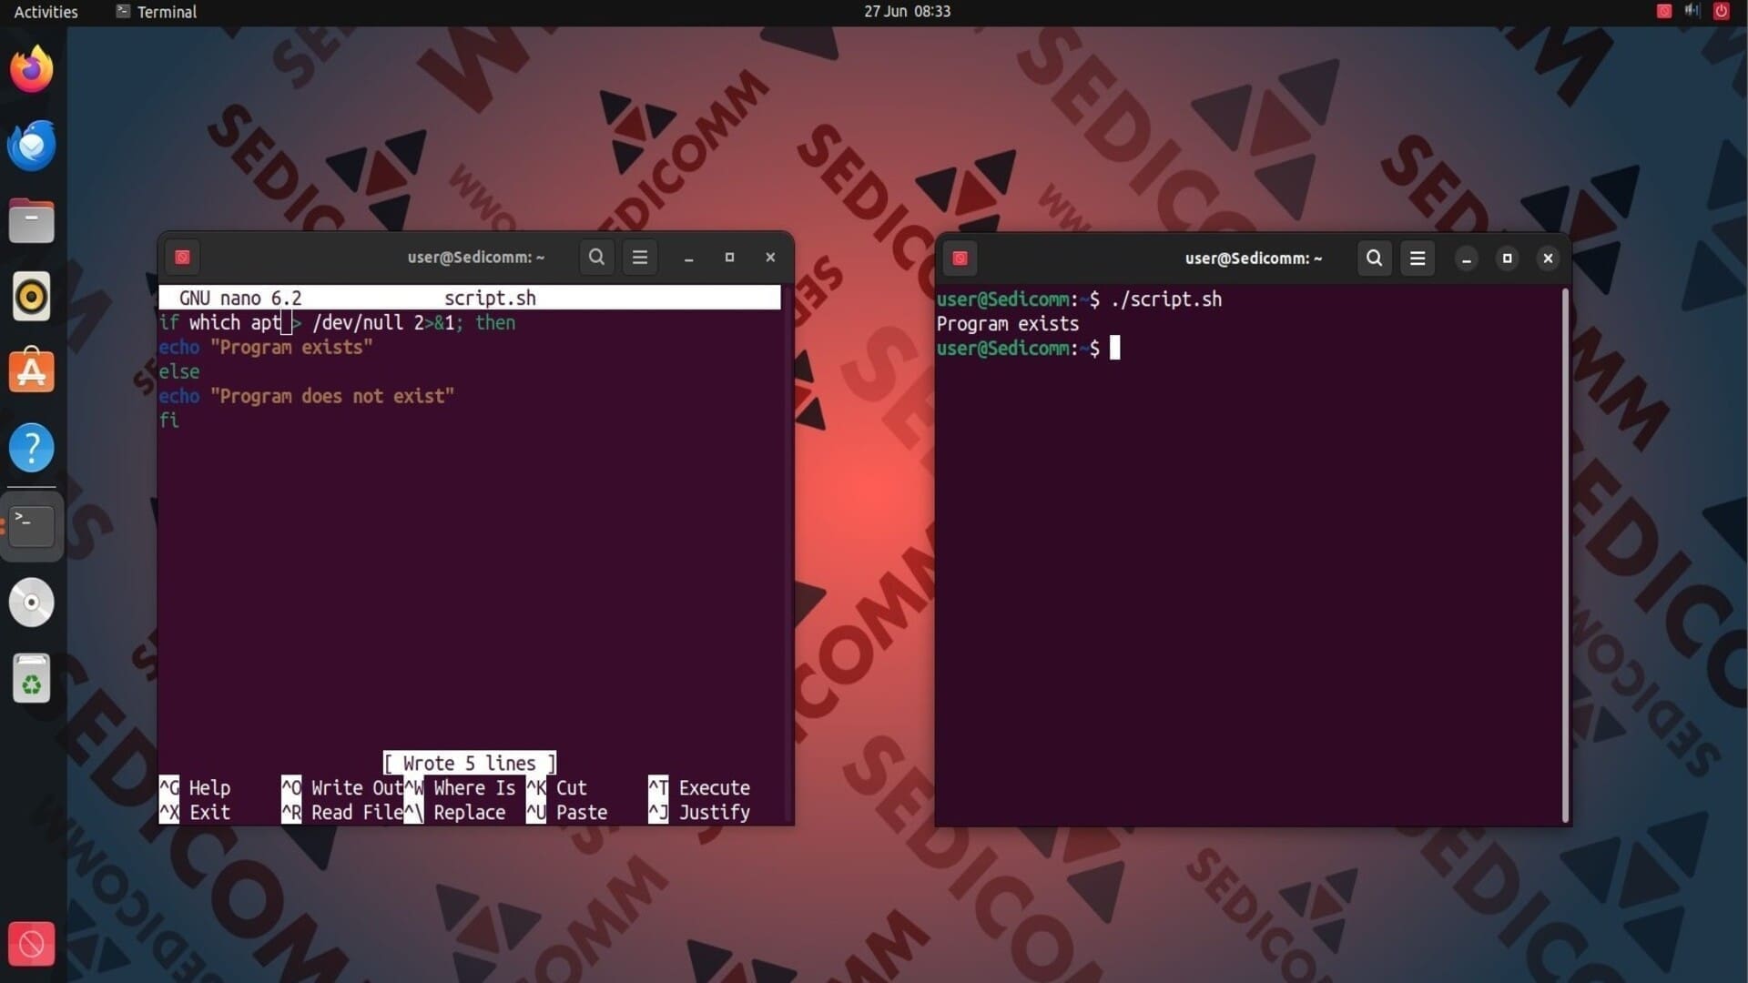Launch Firefox from the dock
Viewport: 1748px width, 983px height.
32,69
